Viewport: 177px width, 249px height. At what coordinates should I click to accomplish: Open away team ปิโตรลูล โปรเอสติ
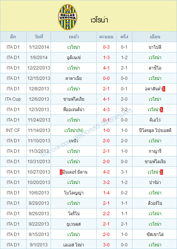tap(155, 130)
